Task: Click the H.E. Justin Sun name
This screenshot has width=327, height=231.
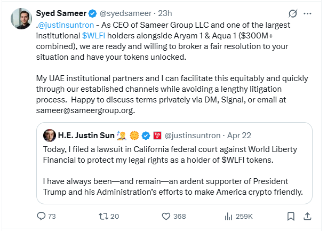Action: 86,136
